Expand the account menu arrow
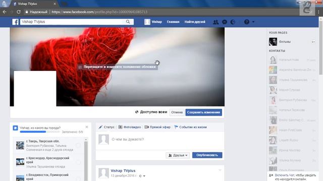This screenshot has width=323, height=181. [x=253, y=22]
